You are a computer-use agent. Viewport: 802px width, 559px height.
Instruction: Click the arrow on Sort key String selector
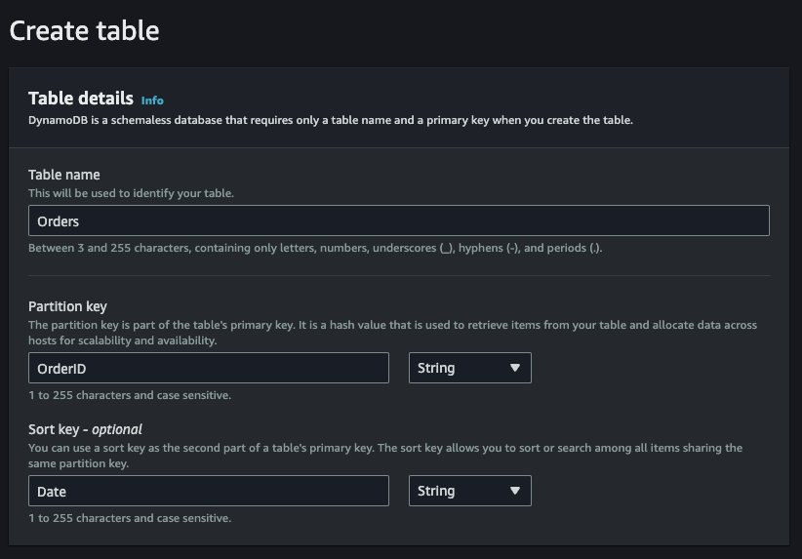point(515,491)
